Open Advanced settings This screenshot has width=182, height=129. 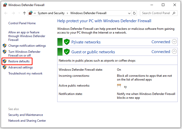click(21, 67)
